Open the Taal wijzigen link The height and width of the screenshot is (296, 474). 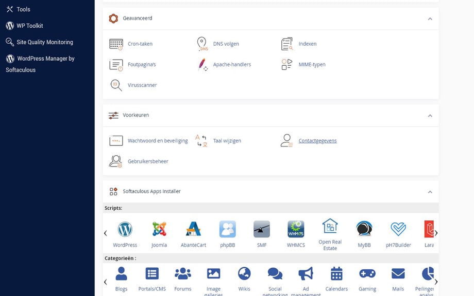click(x=227, y=141)
